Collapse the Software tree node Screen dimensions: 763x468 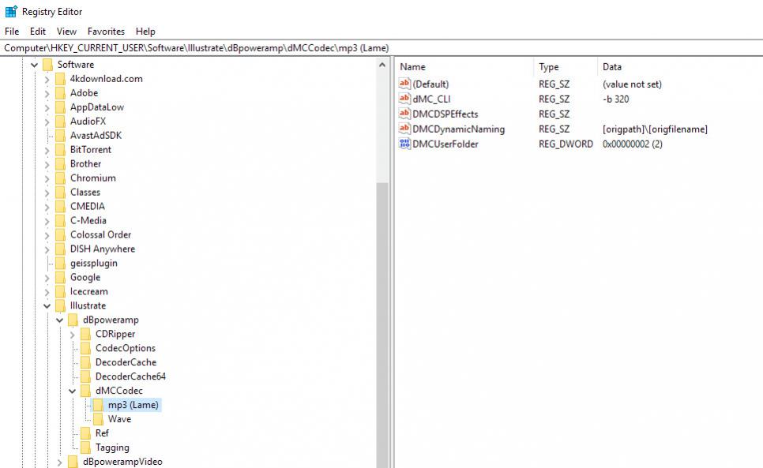point(35,65)
